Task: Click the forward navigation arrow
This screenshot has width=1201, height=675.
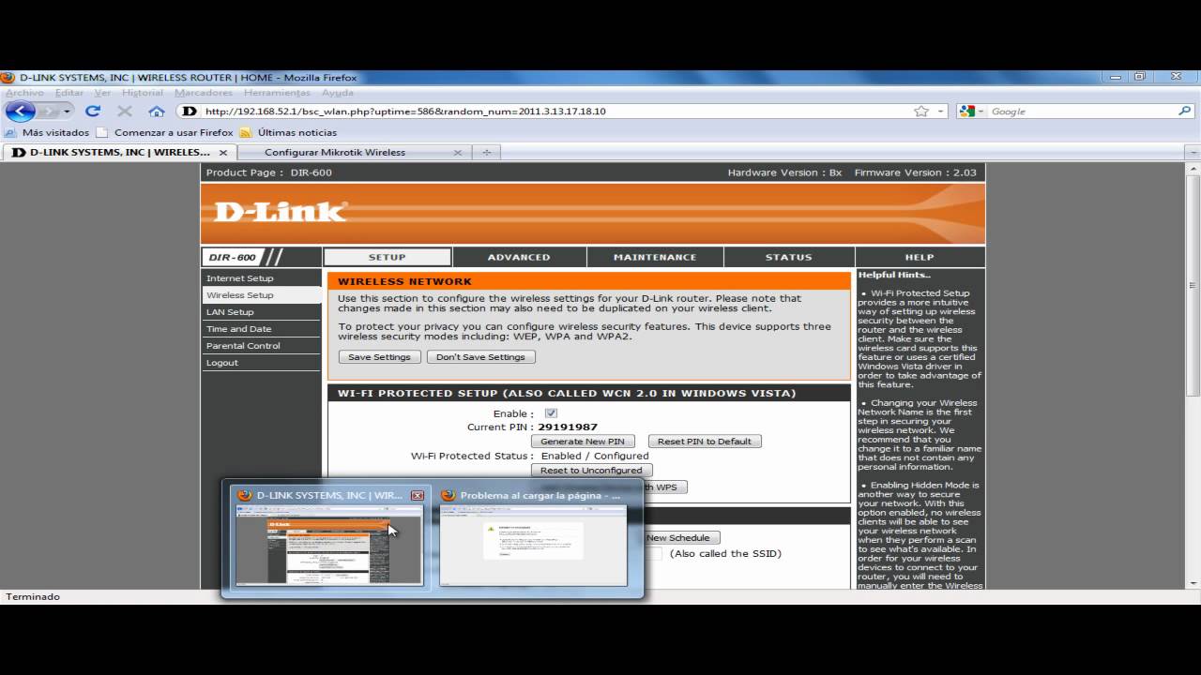Action: coord(49,112)
